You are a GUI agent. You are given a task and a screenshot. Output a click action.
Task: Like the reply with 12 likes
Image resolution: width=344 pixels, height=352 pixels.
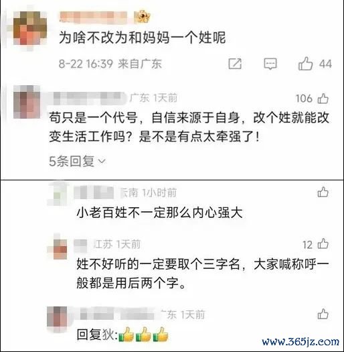click(x=323, y=244)
